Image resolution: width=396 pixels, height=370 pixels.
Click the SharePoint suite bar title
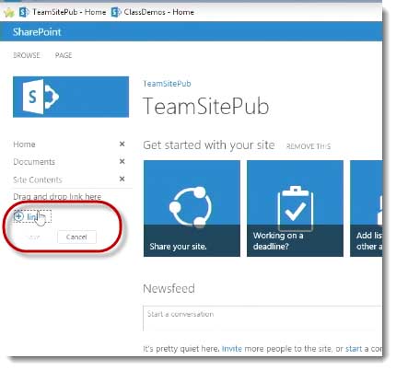(37, 32)
